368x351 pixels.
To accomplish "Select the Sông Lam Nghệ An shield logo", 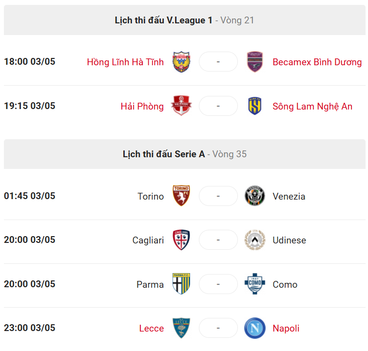I will pos(255,106).
